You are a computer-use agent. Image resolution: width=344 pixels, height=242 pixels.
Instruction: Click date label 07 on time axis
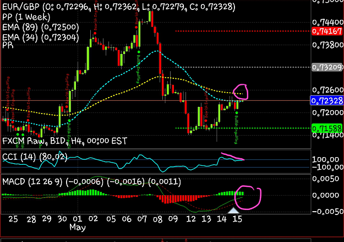[x=142, y=219]
